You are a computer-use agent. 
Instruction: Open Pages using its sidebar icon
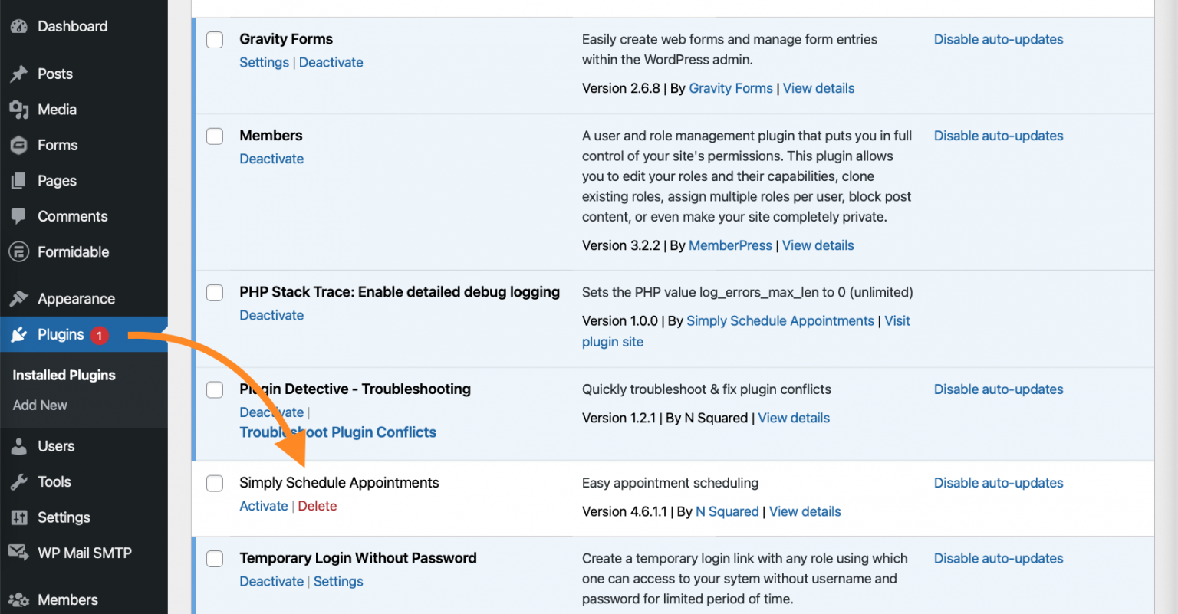(19, 180)
